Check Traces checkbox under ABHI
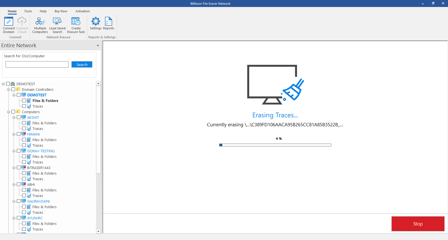The width and height of the screenshot is (448, 240). 24,196
